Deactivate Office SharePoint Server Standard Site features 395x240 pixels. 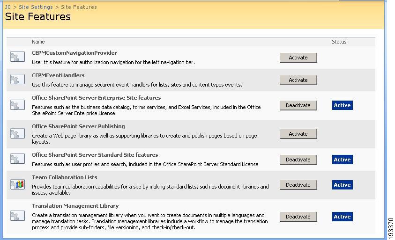tap(298, 160)
